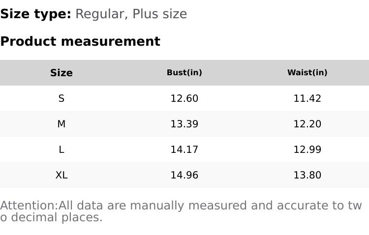
Task: Click the 'Size type:' label
Action: (35, 14)
